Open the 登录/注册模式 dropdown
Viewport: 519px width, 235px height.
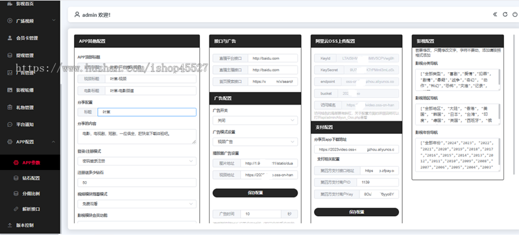(137, 161)
